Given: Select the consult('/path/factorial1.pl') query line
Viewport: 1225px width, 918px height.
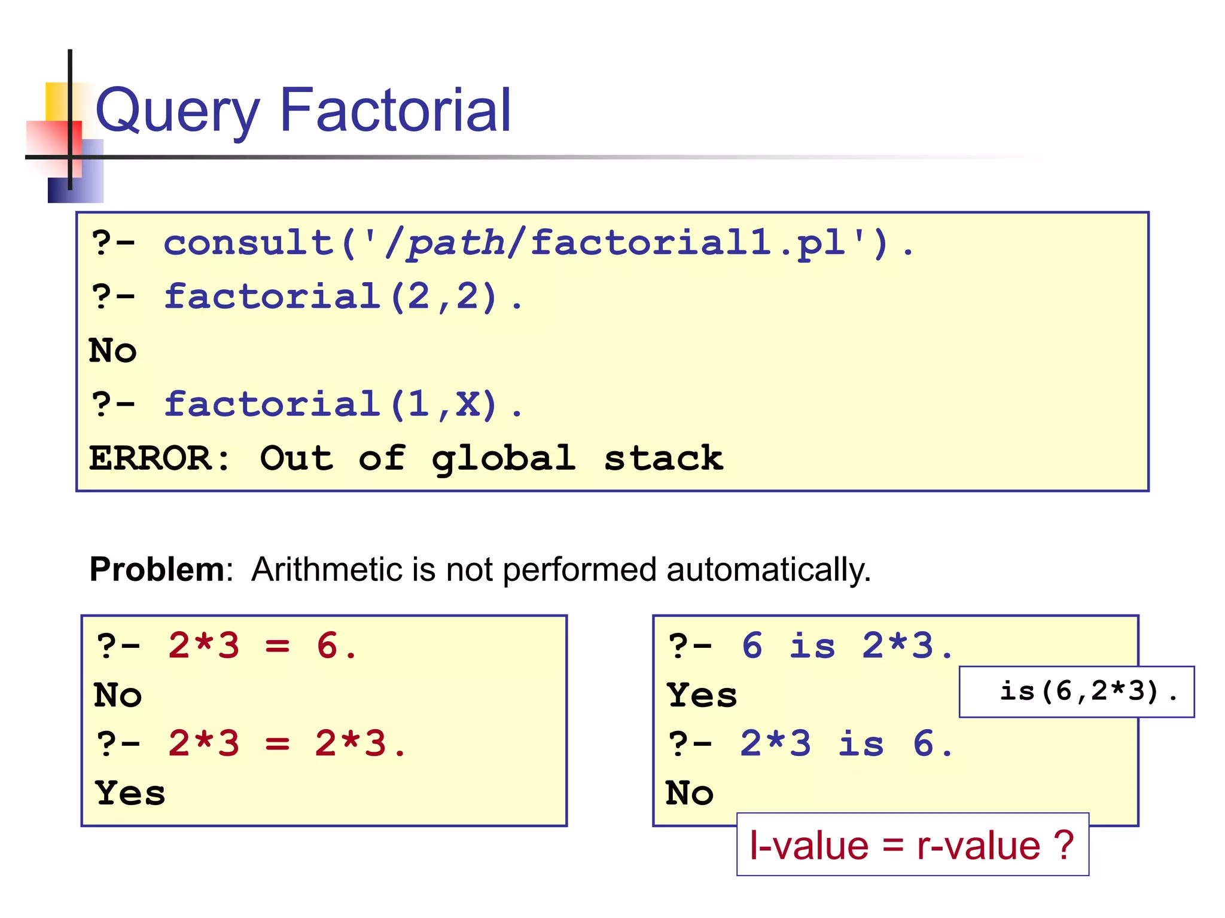Looking at the screenshot, I should click(x=502, y=243).
